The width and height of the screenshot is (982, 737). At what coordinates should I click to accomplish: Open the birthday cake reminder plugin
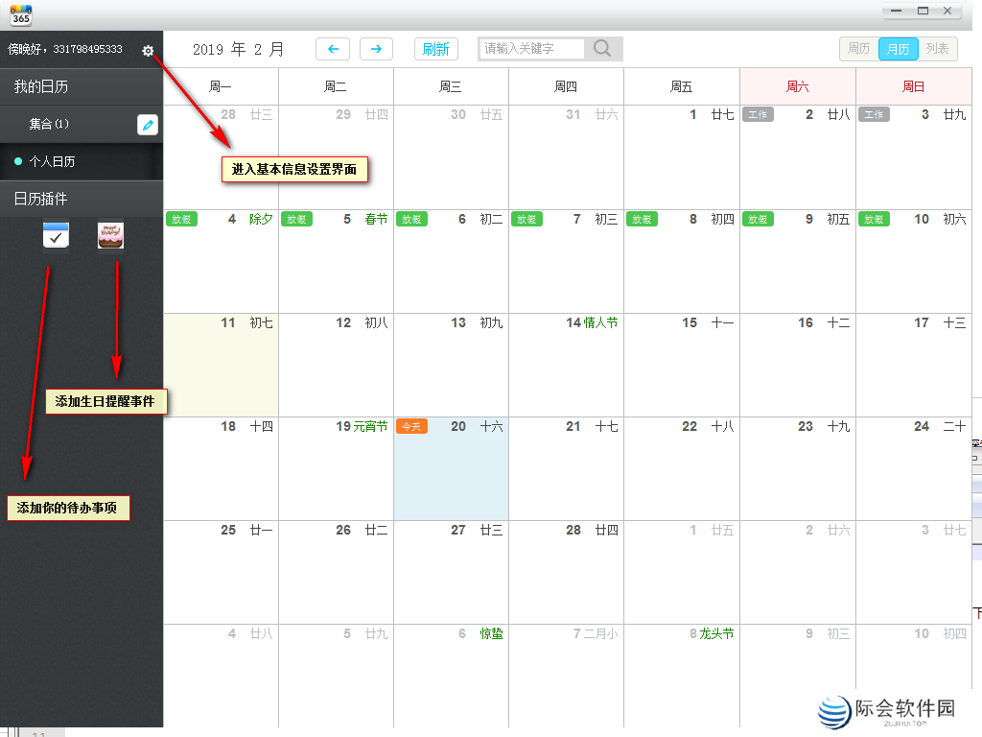(x=111, y=235)
